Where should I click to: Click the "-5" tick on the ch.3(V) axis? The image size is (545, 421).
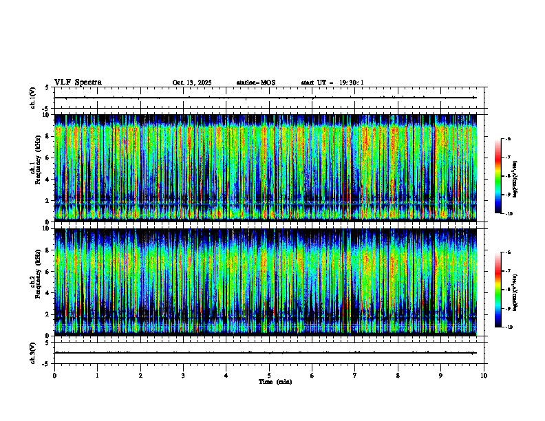pyautogui.click(x=46, y=364)
